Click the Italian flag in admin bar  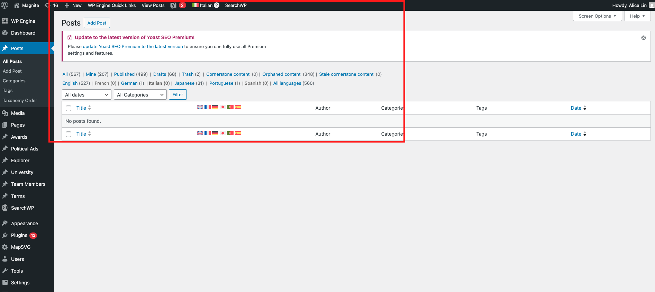195,5
